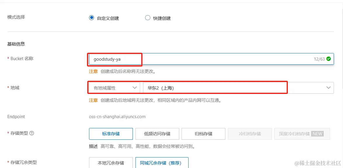Image resolution: width=343 pixels, height=168 pixels.
Task: Click the 创建成功后名称将无法更改 notice text
Action: tap(128, 71)
